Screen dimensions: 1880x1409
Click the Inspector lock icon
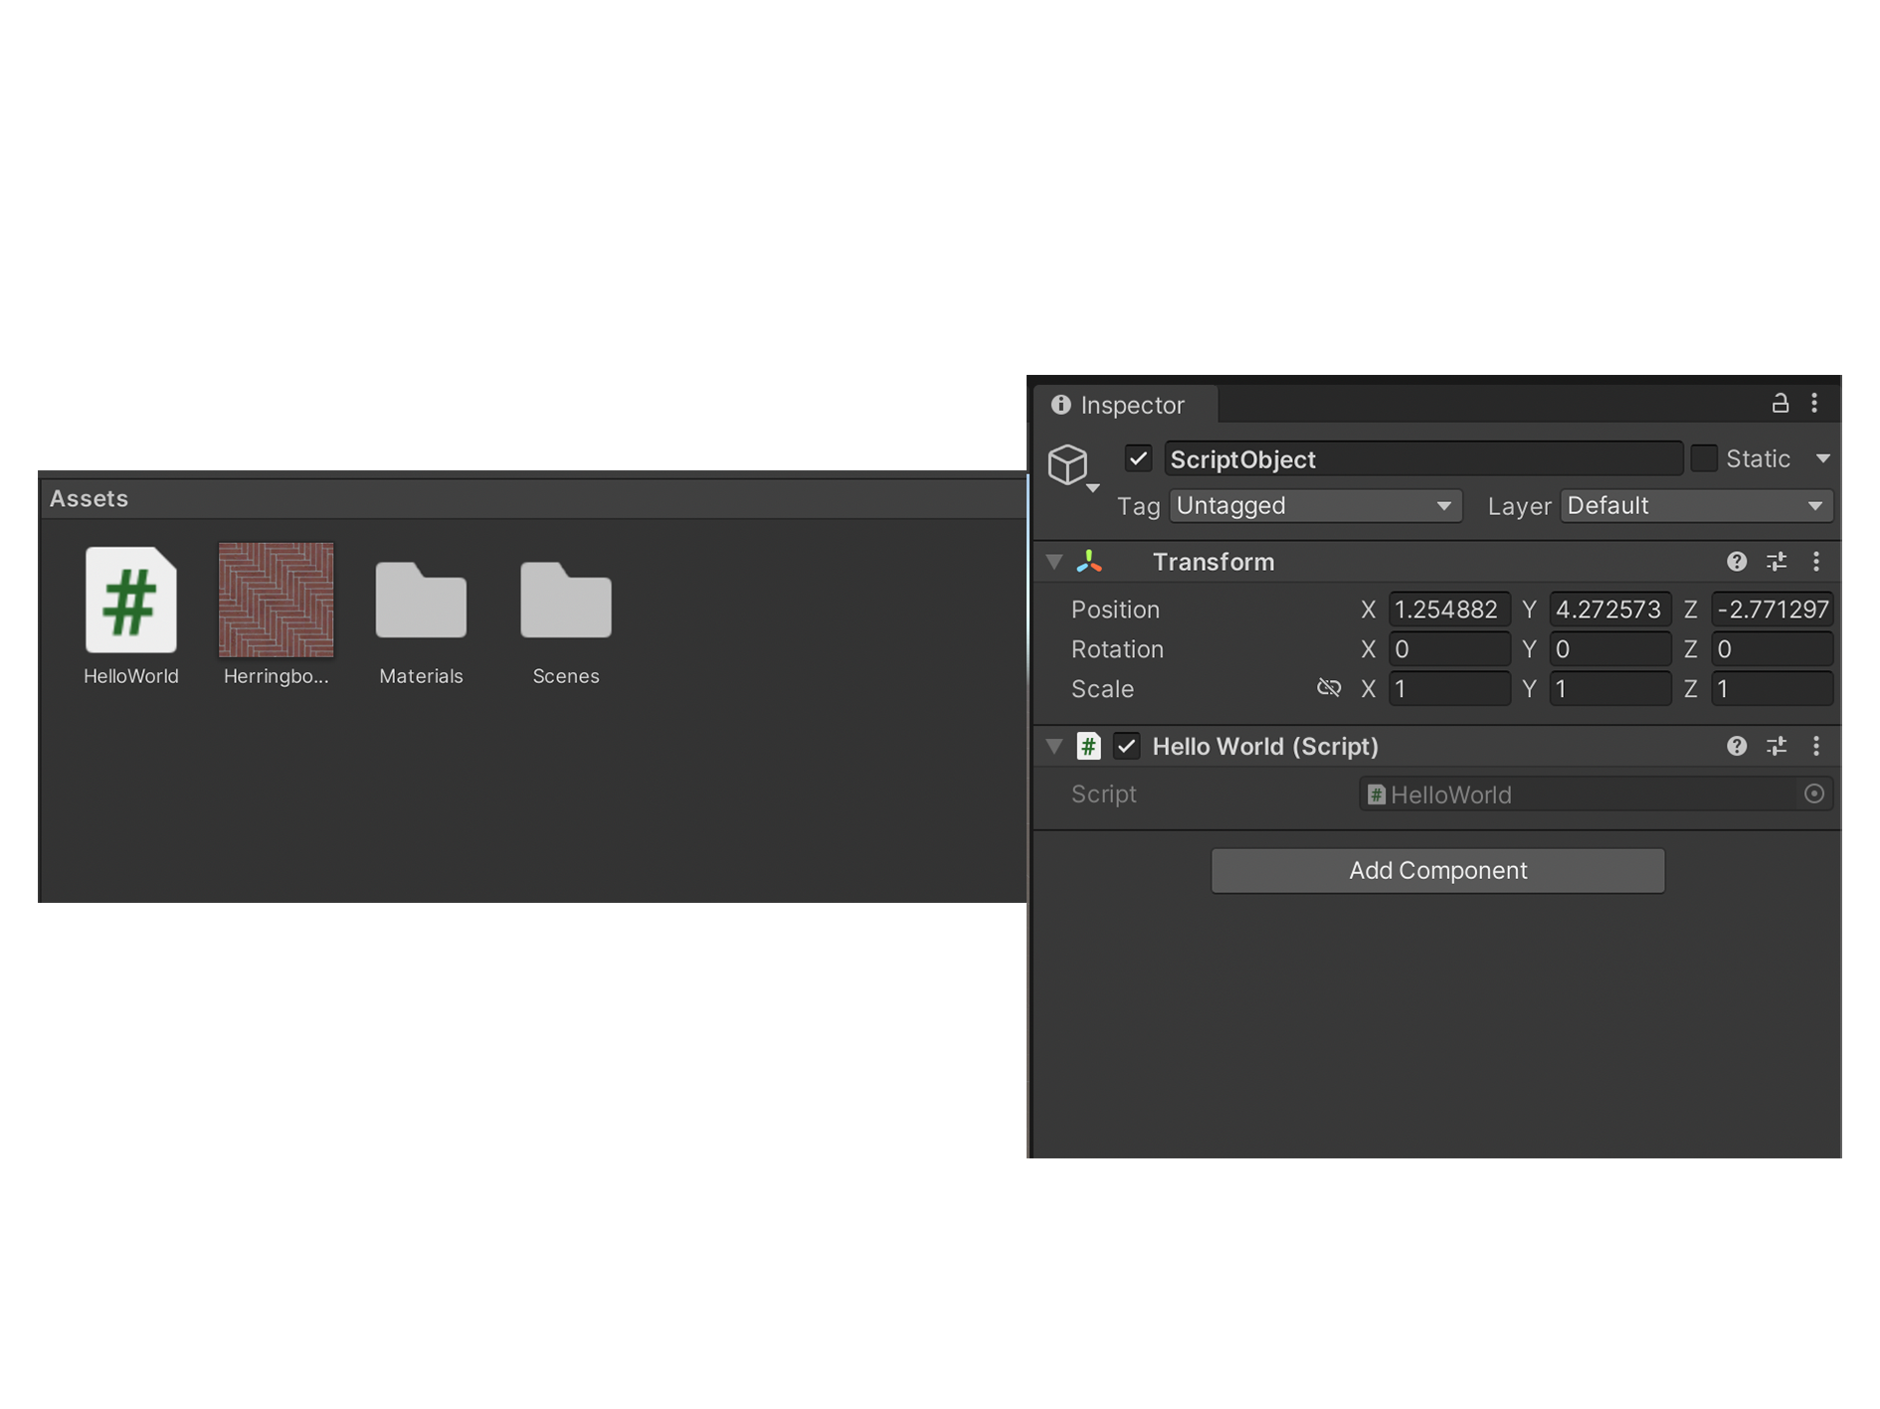(1780, 403)
